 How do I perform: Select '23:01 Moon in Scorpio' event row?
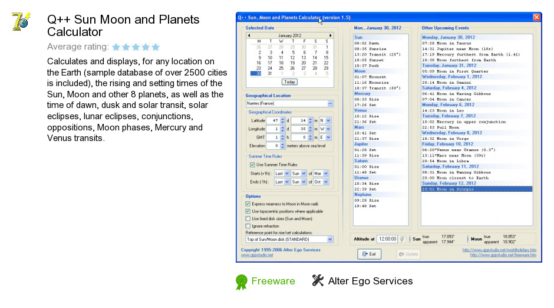[477, 189]
